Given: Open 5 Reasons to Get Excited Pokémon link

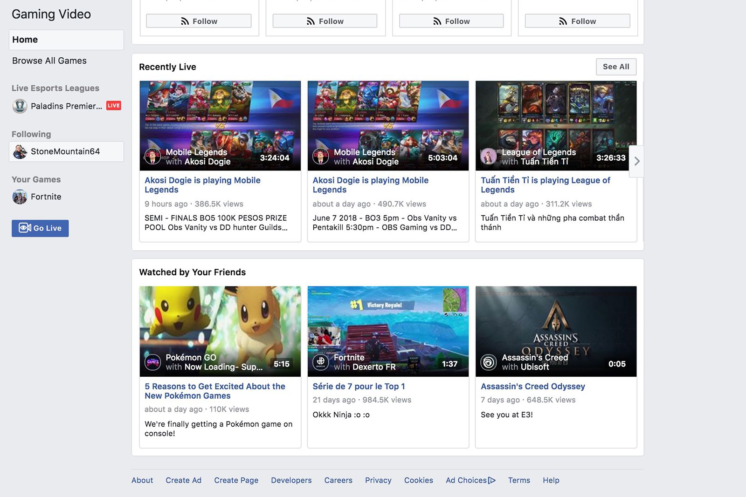Looking at the screenshot, I should coord(215,391).
